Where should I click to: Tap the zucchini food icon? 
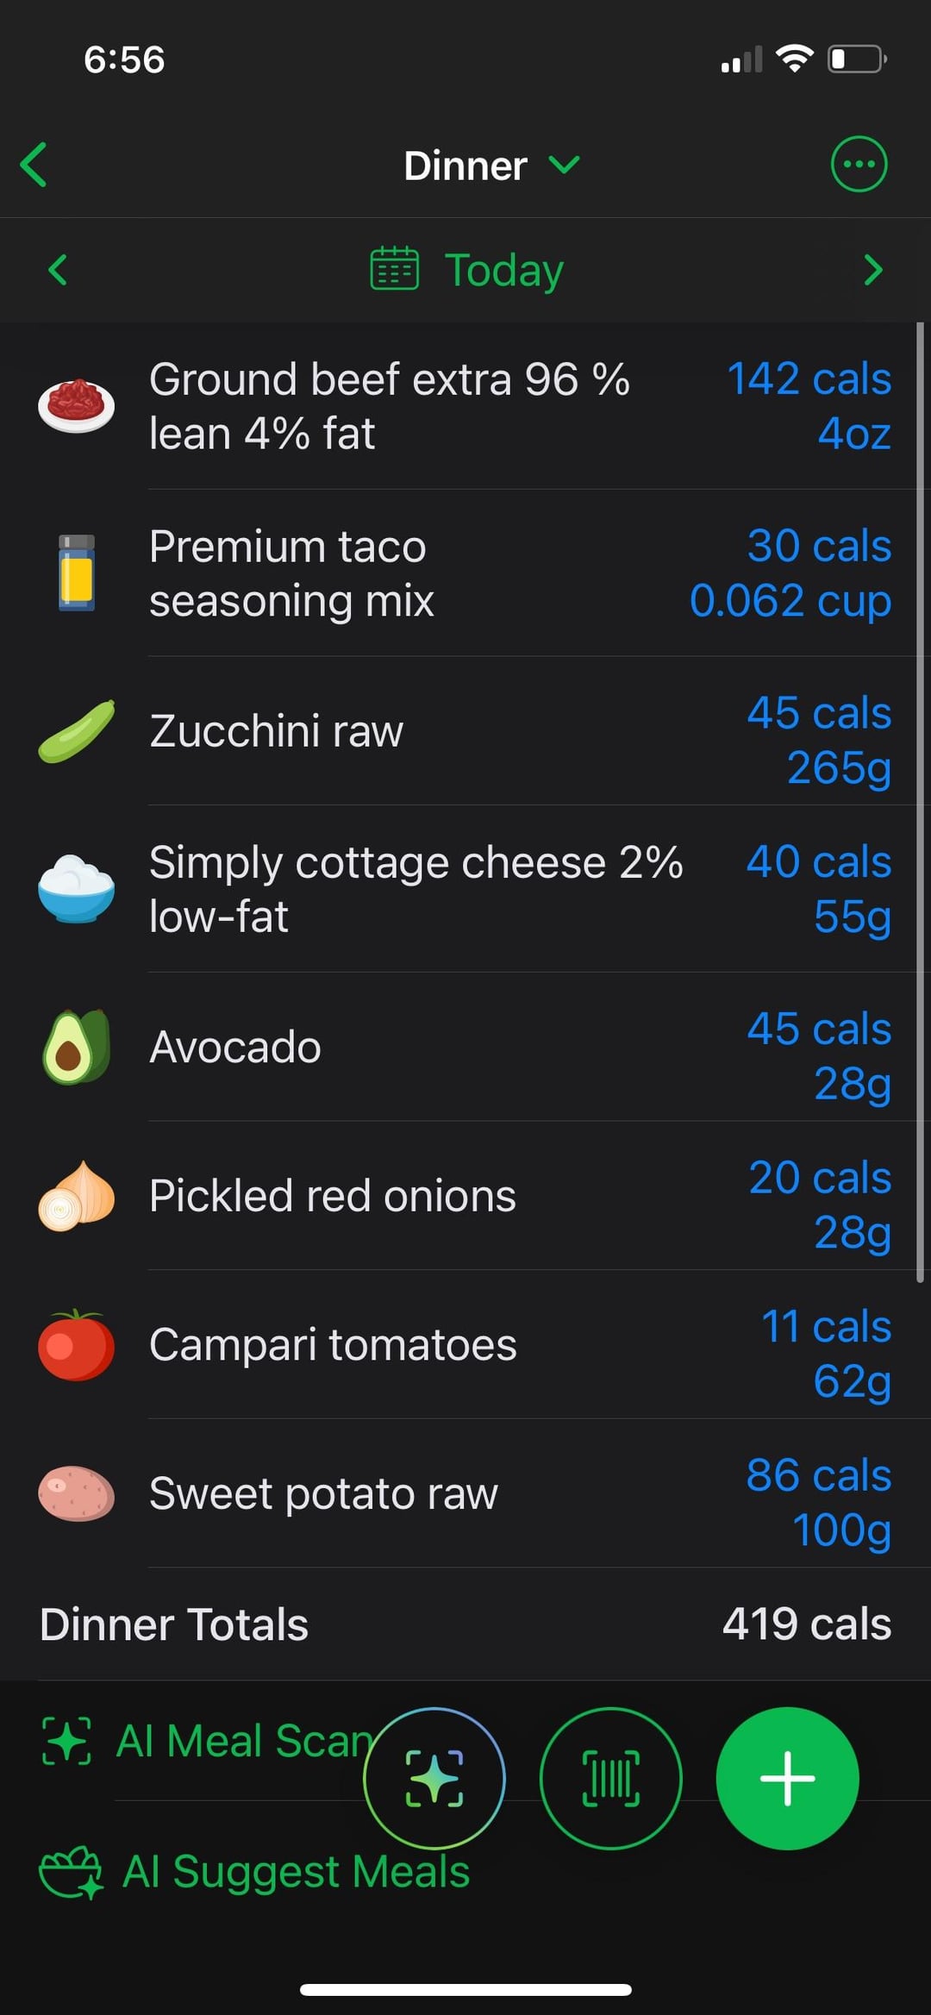pos(76,731)
